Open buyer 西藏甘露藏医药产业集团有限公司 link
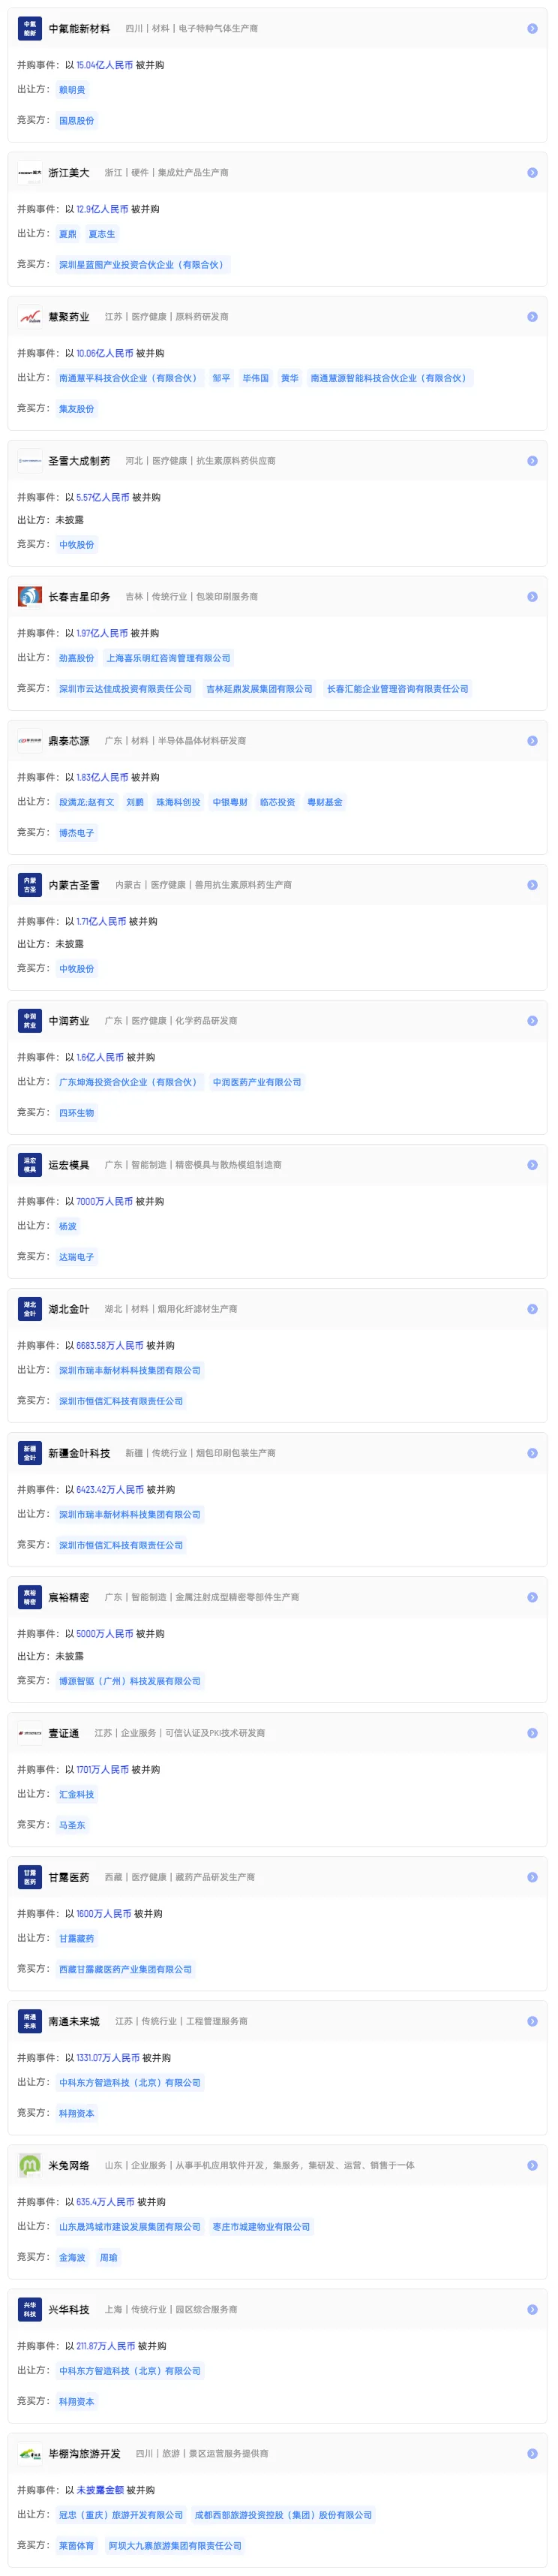This screenshot has width=558, height=2576. [125, 1969]
